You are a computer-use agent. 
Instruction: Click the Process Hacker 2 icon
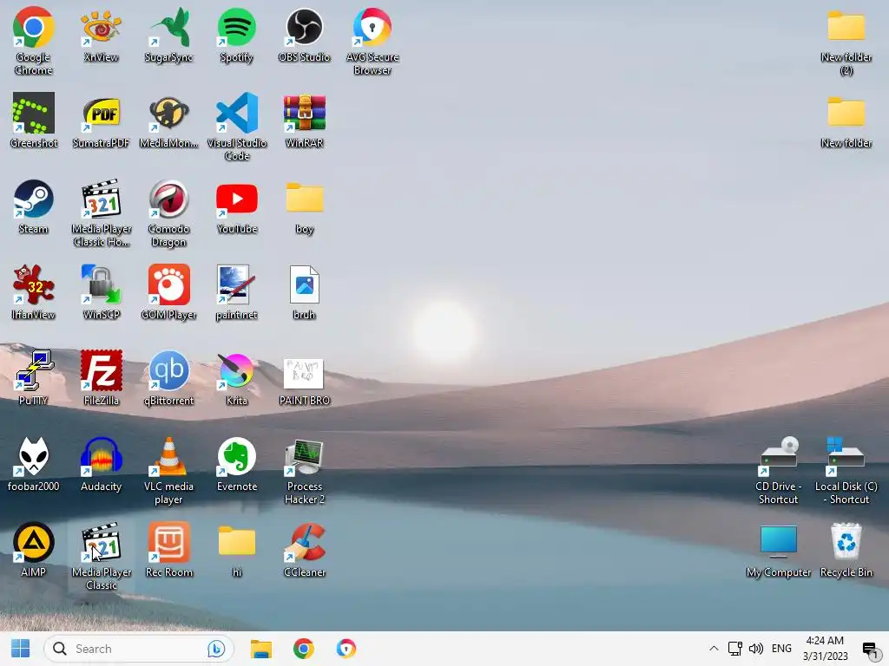tap(305, 456)
